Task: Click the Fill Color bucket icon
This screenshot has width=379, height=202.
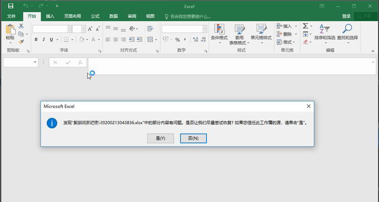Action: (81, 39)
